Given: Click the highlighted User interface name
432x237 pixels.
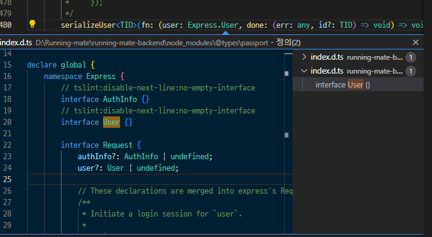Looking at the screenshot, I should [x=112, y=122].
